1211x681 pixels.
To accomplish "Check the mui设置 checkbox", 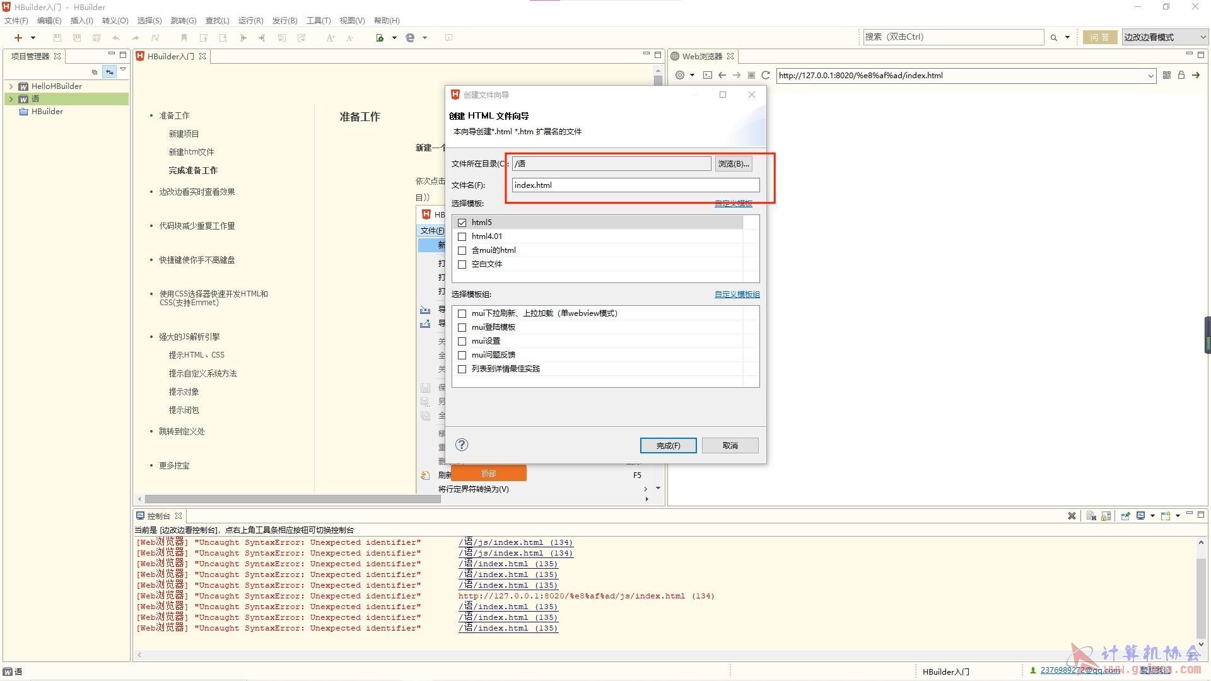I will point(462,341).
